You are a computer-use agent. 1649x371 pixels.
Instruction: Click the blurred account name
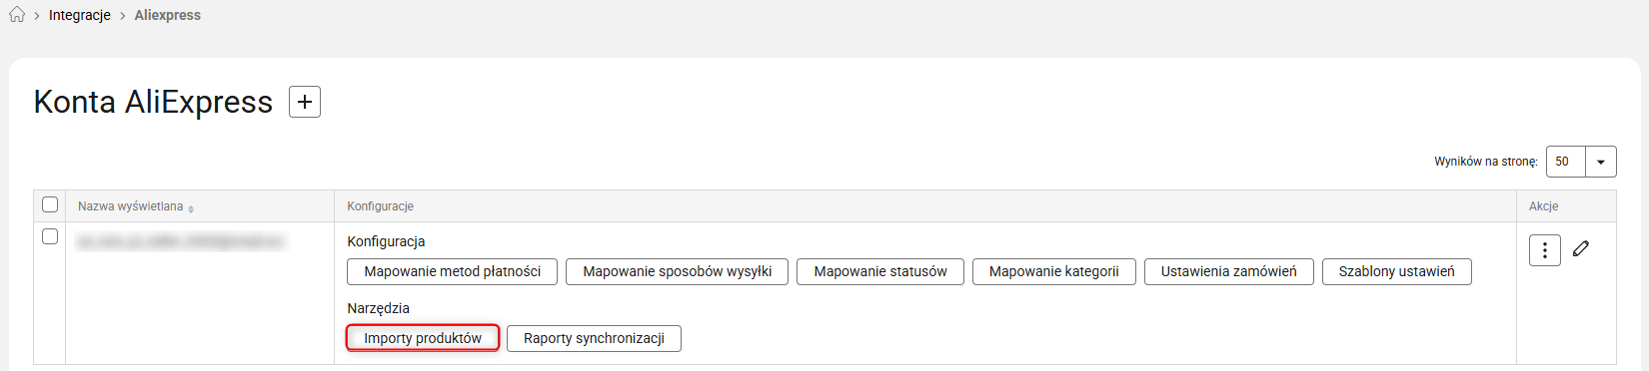point(180,241)
